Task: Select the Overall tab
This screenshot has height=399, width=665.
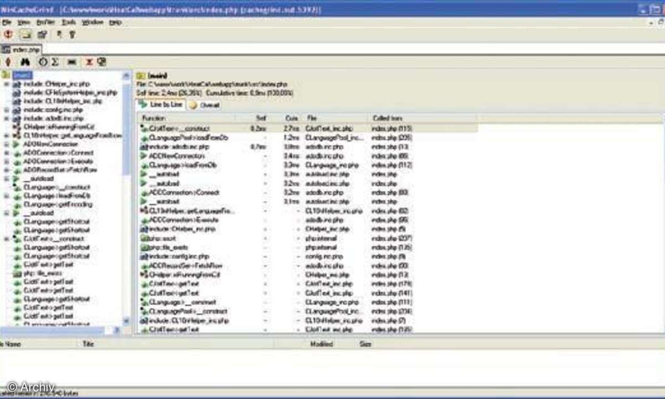Action: tap(204, 105)
